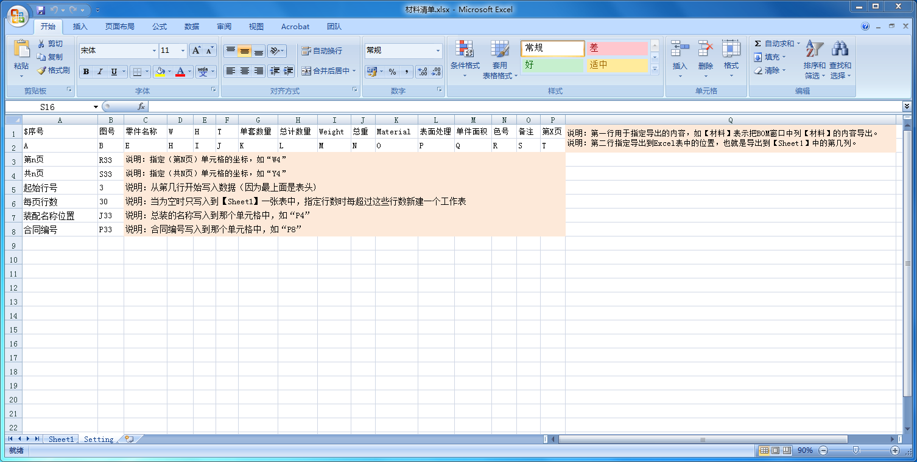Save the workbook from quick access toolbar
The image size is (917, 462).
coord(41,10)
